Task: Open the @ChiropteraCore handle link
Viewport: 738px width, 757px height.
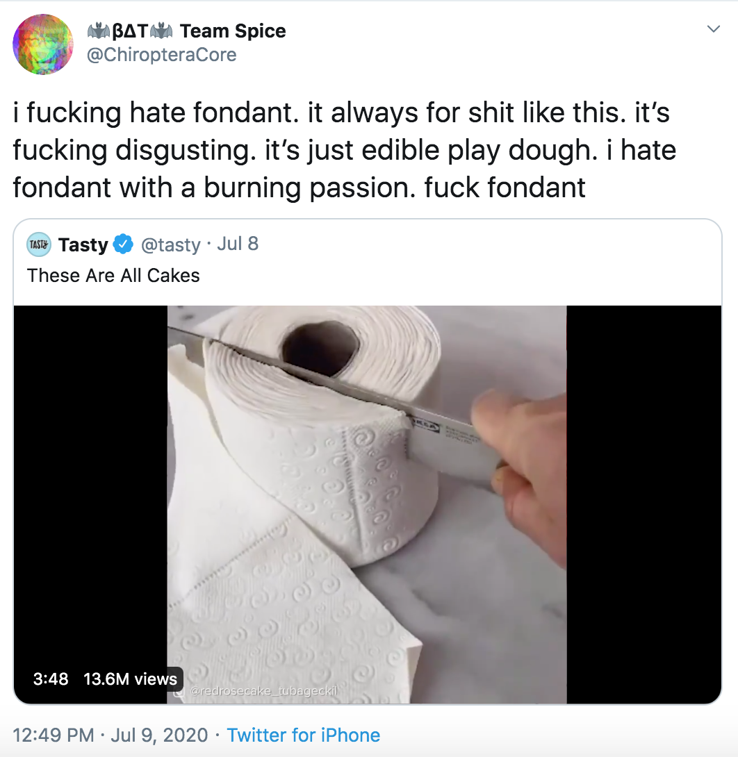Action: (x=161, y=55)
